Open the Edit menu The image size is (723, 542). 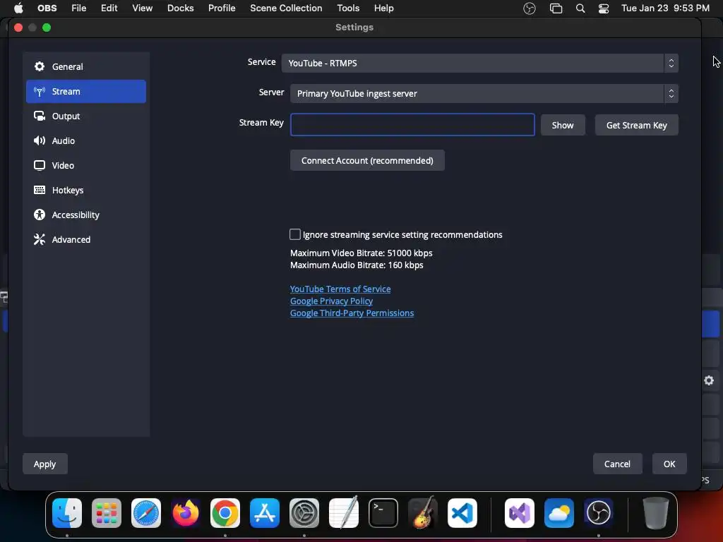pos(109,8)
